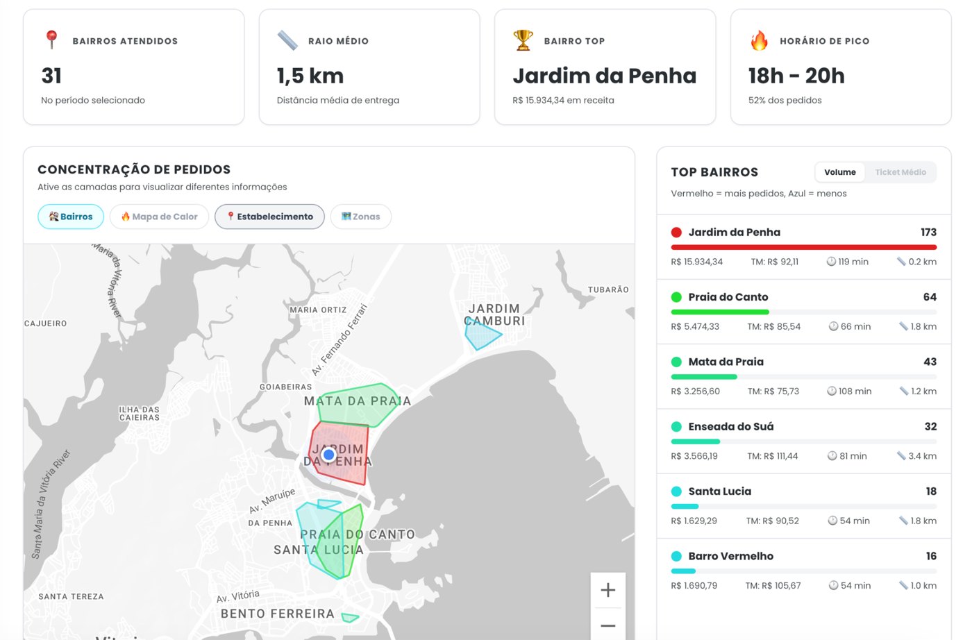The width and height of the screenshot is (972, 640).
Task: Click the volume bar of Mata da Praia
Action: tap(704, 377)
